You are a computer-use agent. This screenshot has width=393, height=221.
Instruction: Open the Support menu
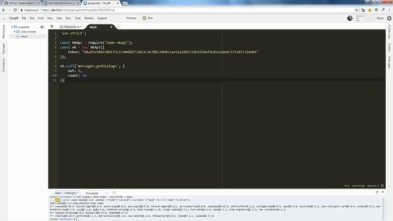click(102, 18)
